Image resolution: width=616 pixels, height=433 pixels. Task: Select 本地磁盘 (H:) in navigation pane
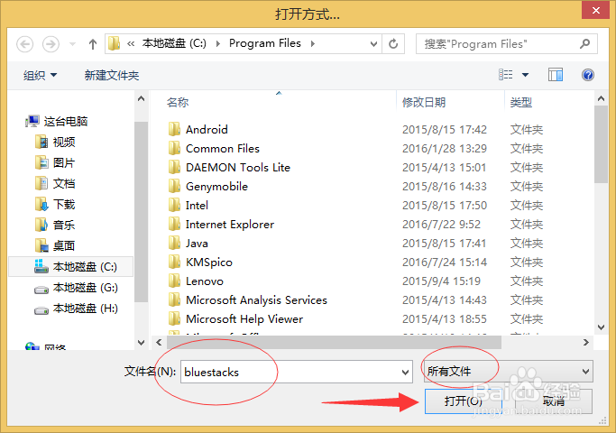tap(76, 309)
